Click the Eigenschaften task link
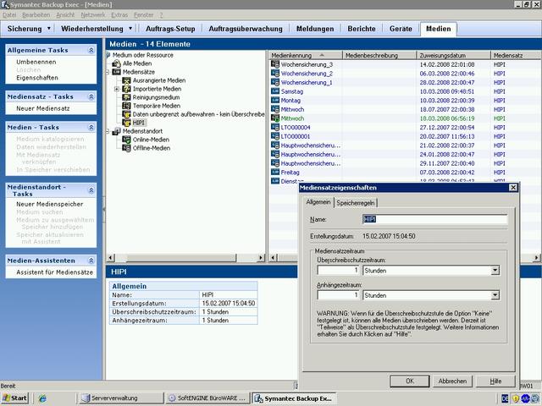Viewport: 542px width, 406px height. pyautogui.click(x=37, y=78)
